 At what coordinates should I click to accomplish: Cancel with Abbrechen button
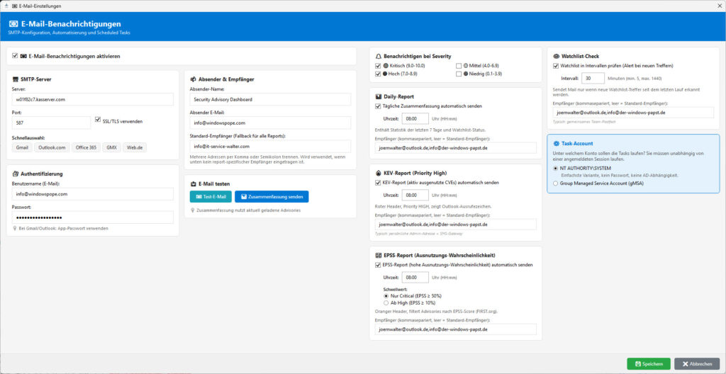pyautogui.click(x=697, y=364)
